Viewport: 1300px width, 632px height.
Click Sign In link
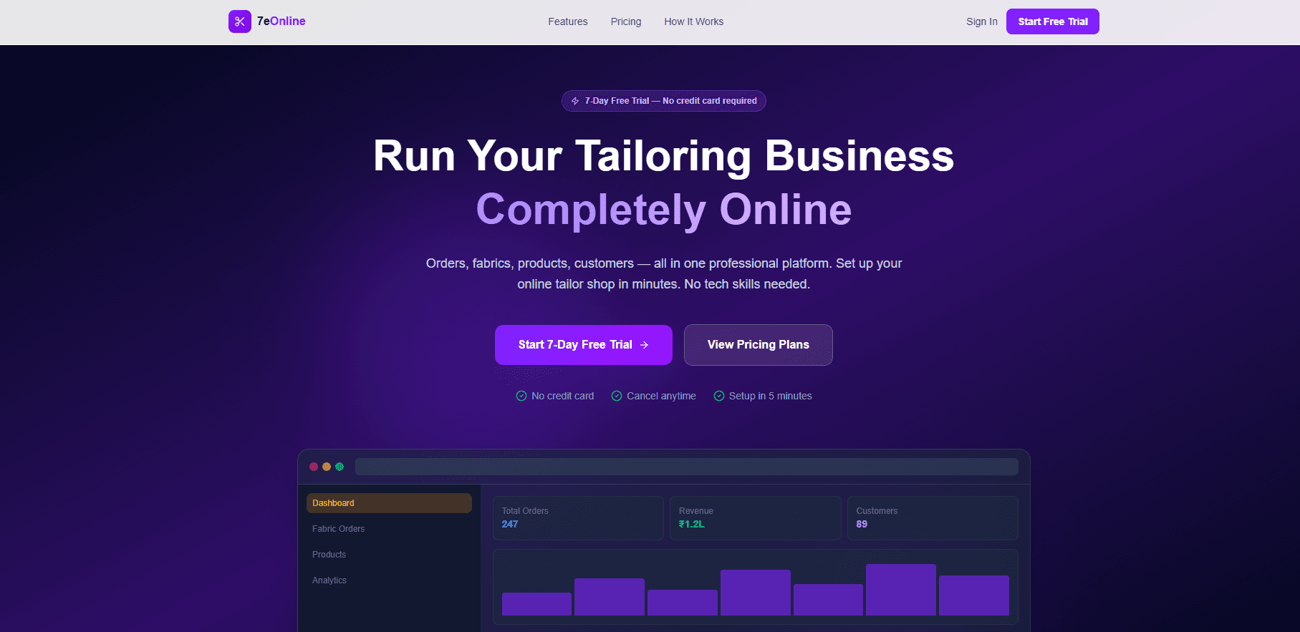982,21
